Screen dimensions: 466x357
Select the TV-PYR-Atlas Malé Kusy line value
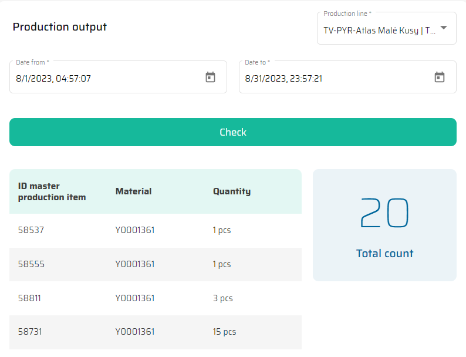coord(379,31)
